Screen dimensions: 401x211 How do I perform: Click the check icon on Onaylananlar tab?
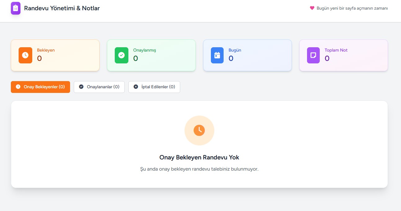[x=81, y=87]
